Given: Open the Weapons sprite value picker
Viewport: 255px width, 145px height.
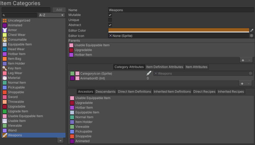Looking at the screenshot, I should pyautogui.click(x=251, y=73).
